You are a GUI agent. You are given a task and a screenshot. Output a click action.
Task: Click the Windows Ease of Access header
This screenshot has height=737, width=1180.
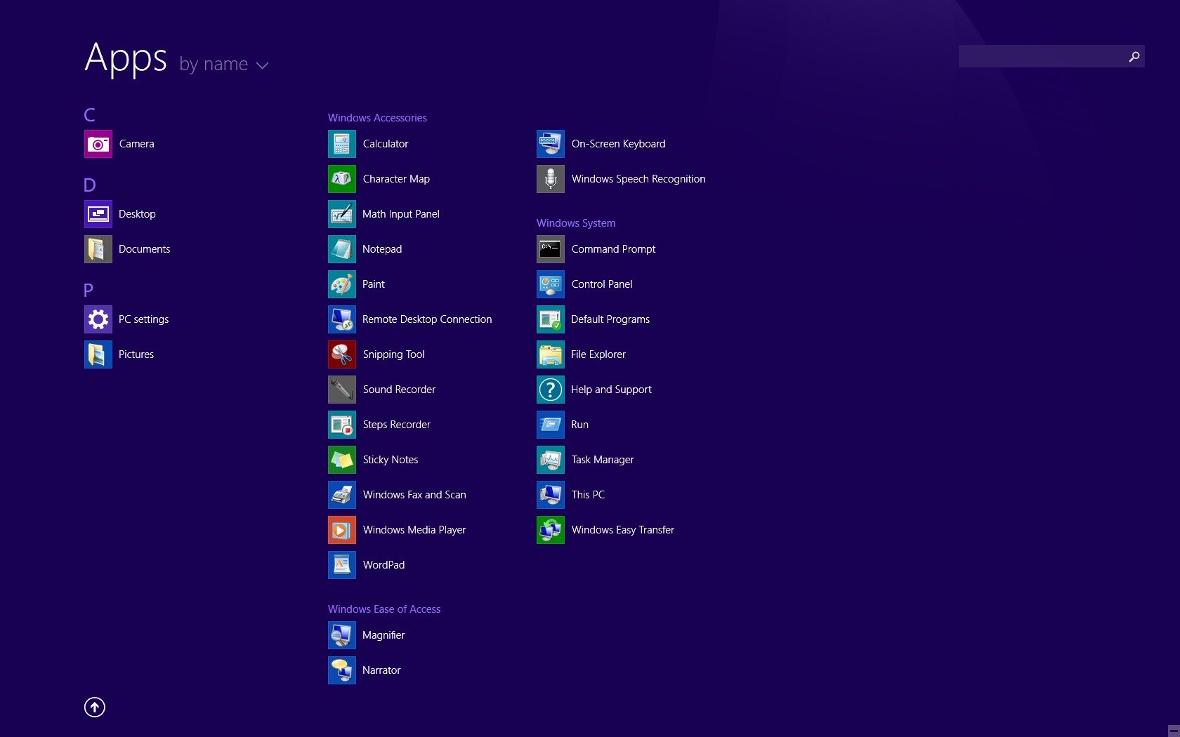point(383,609)
